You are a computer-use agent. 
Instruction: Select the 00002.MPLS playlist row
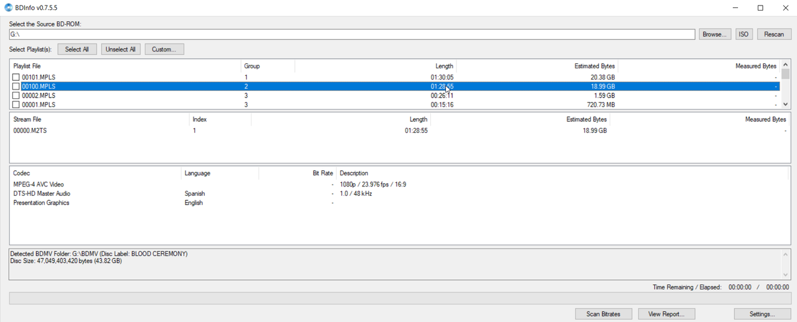point(395,96)
